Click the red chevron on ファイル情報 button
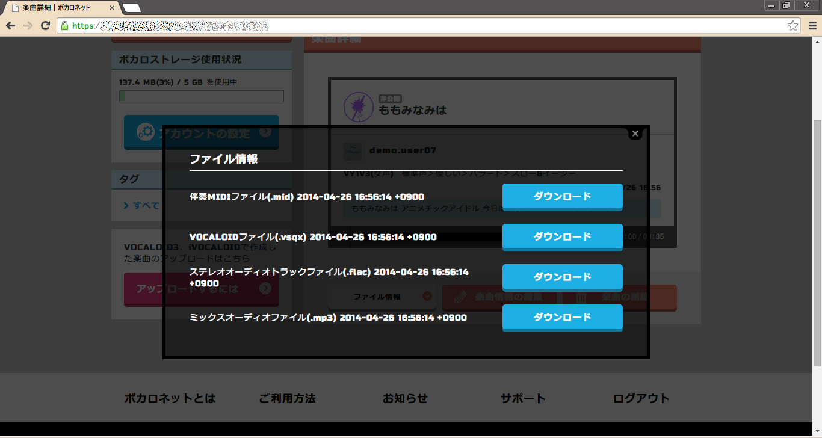 pos(427,296)
